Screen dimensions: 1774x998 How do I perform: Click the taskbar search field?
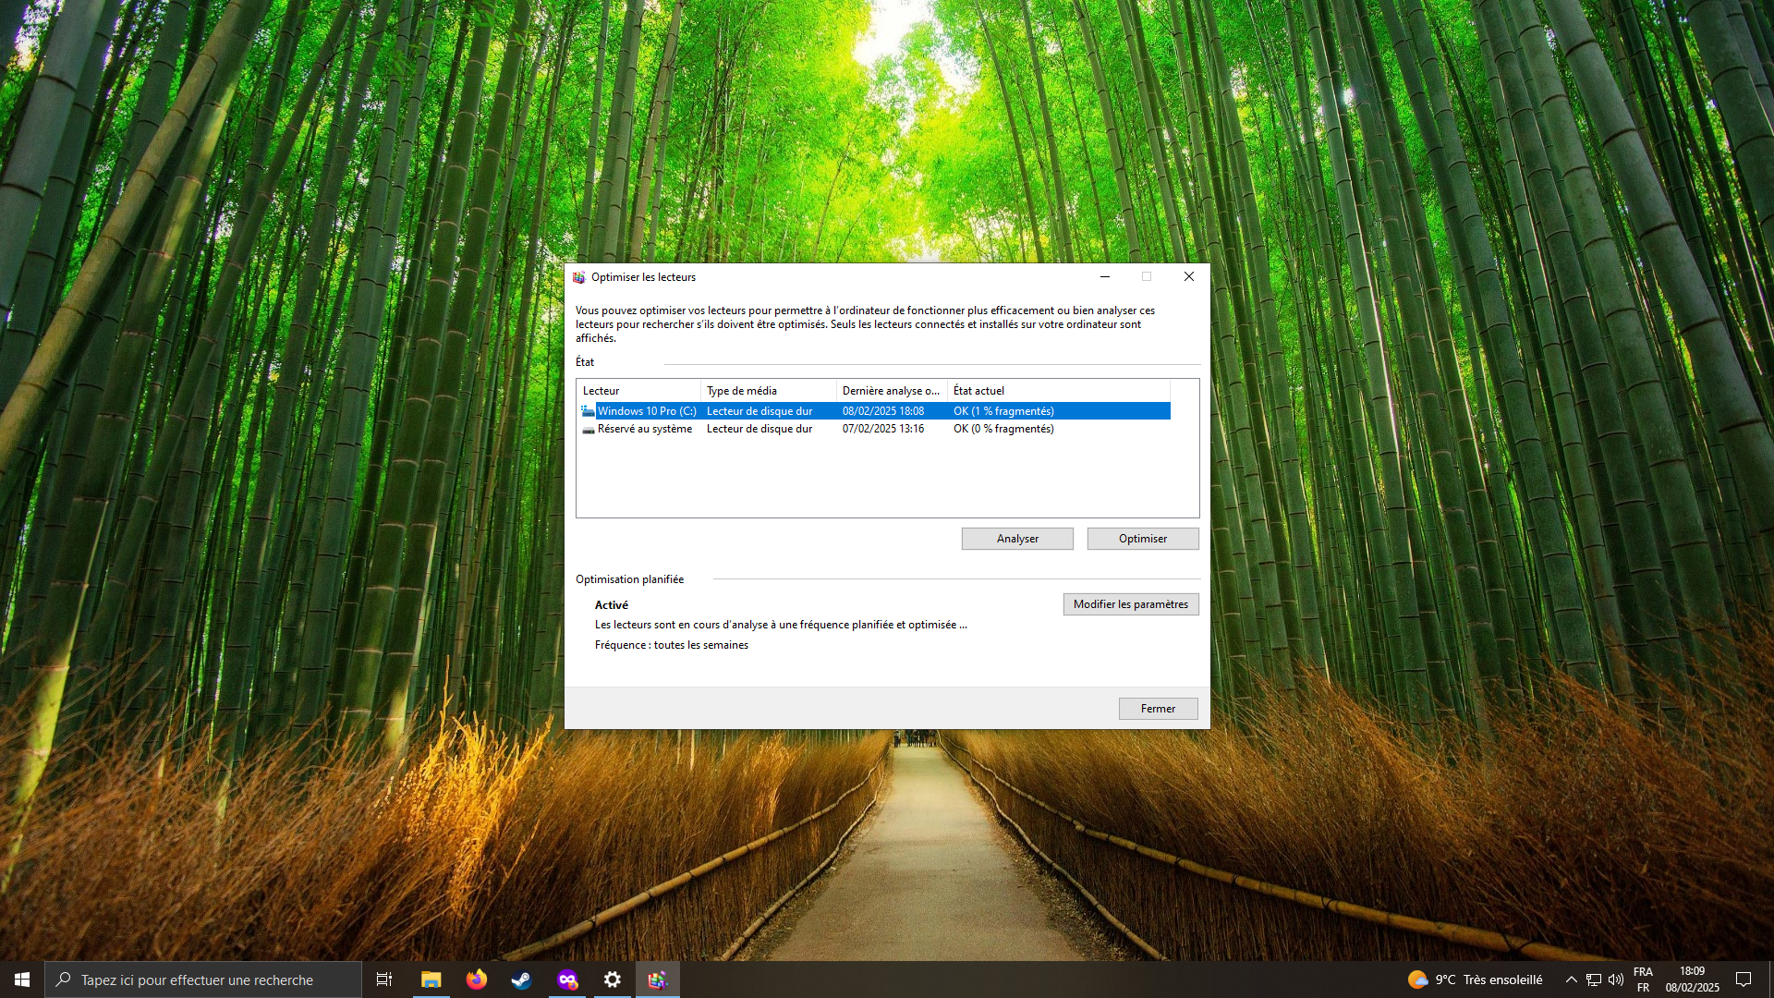pyautogui.click(x=203, y=980)
